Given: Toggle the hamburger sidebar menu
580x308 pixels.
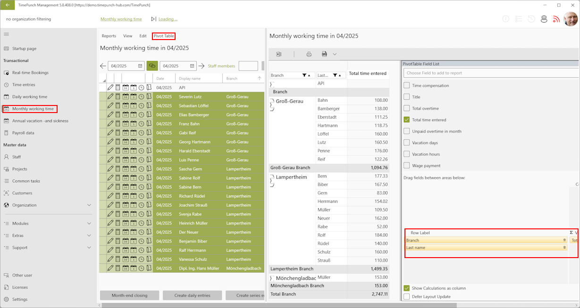Looking at the screenshot, I should (6, 34).
